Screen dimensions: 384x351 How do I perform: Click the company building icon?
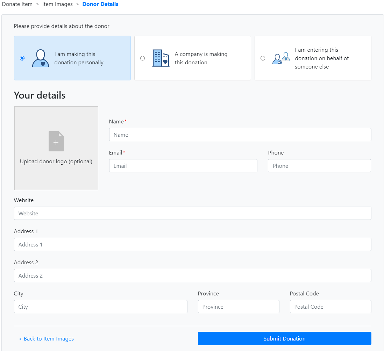(x=161, y=58)
